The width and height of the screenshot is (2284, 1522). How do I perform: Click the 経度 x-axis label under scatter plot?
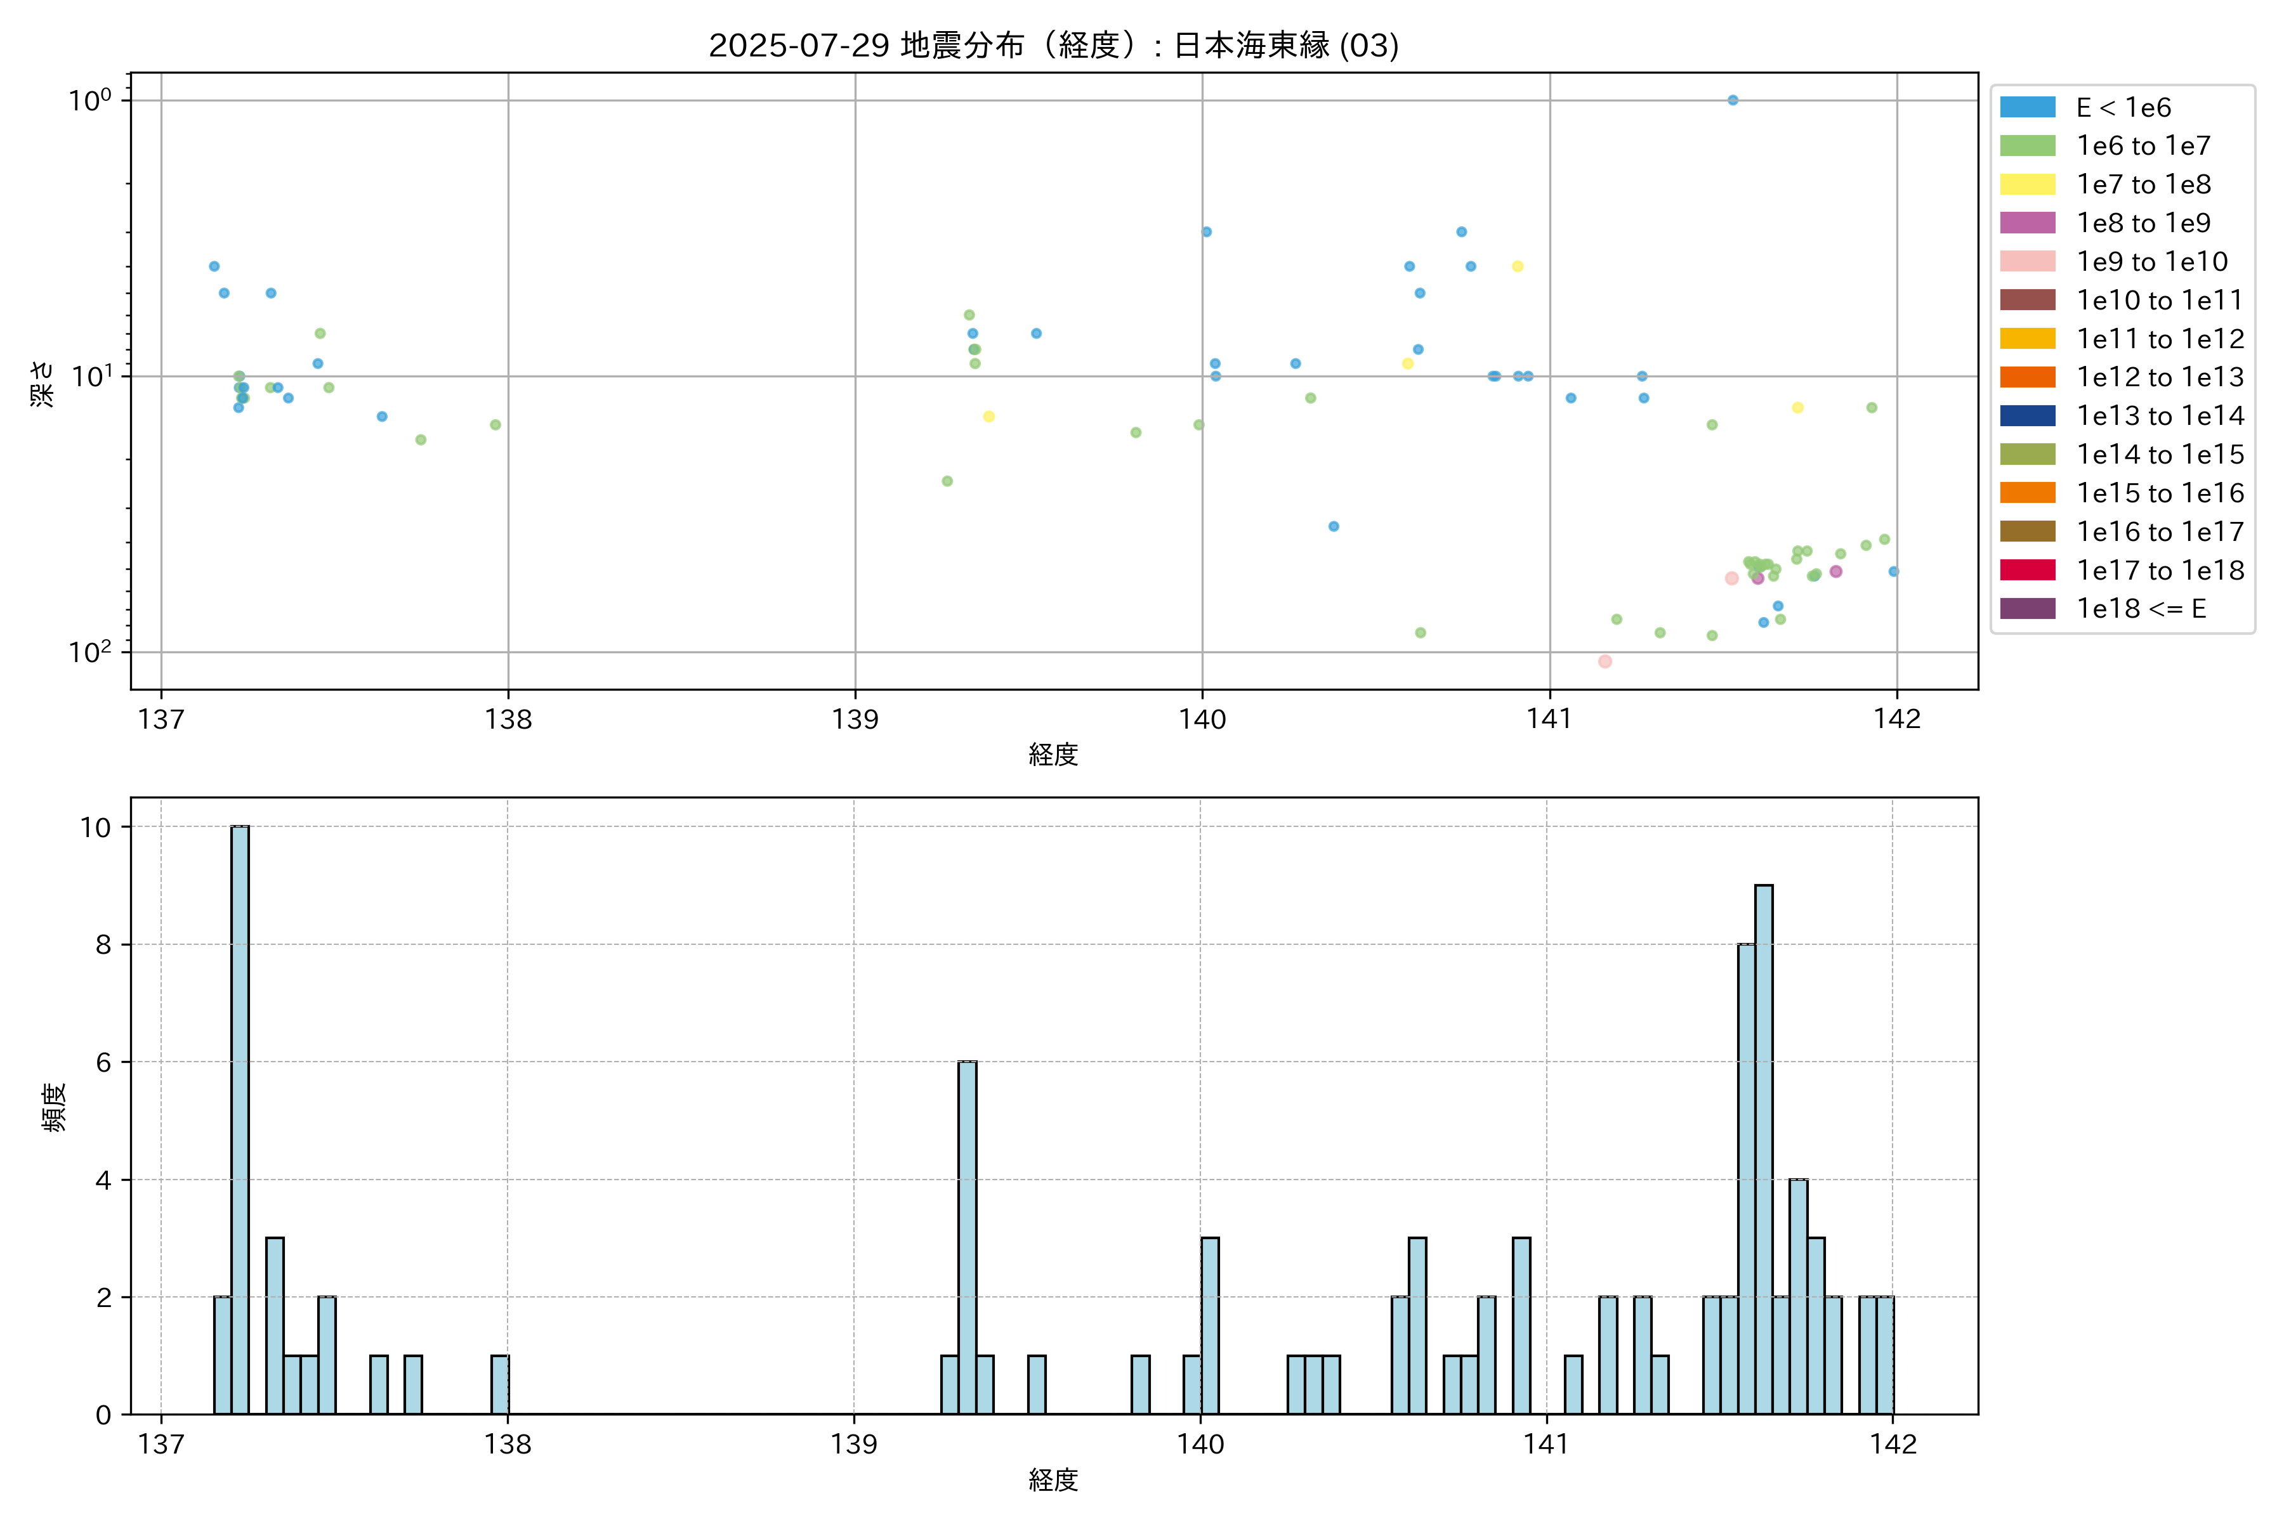(1054, 754)
